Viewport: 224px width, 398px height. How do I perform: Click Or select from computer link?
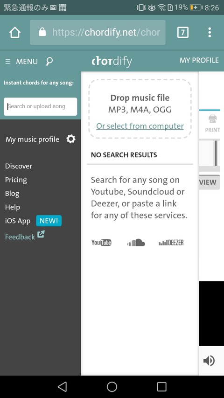140,126
